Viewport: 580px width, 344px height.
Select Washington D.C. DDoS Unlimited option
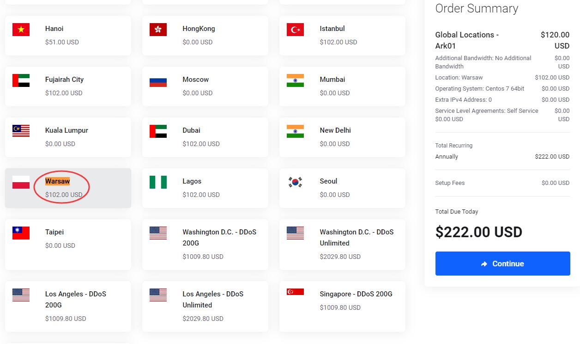point(342,244)
